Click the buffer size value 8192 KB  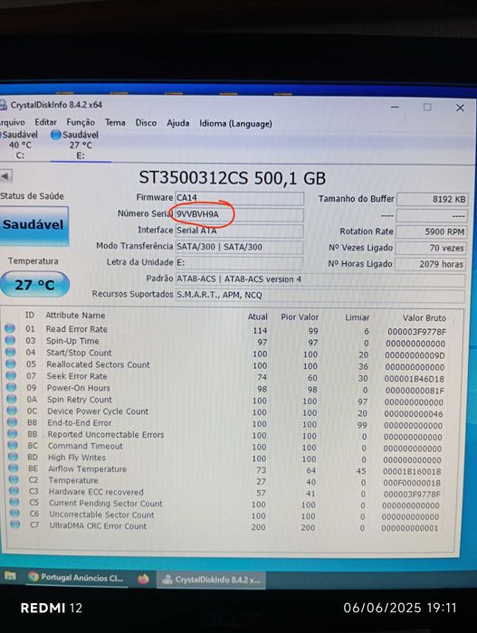432,200
